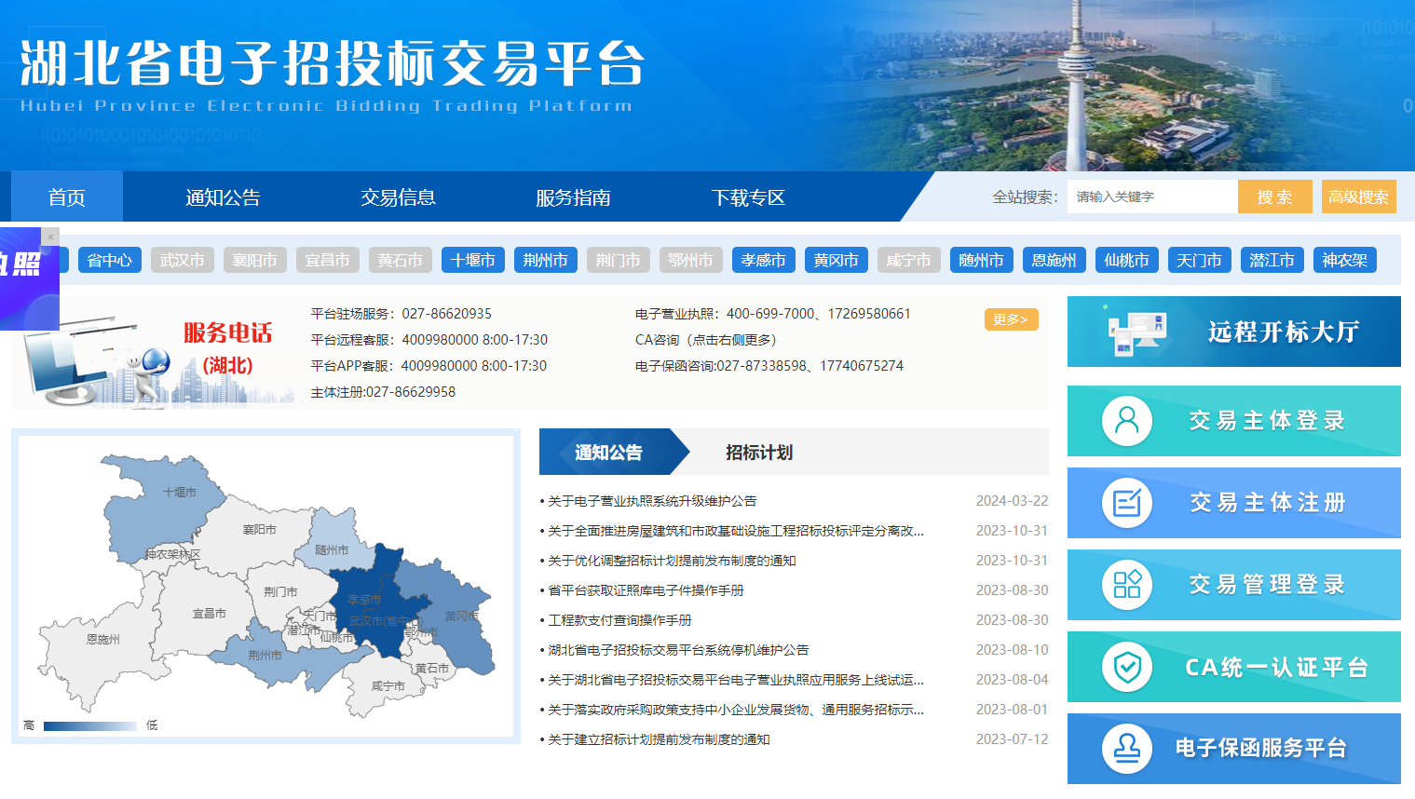Open the 交易信息 menu item

399,196
